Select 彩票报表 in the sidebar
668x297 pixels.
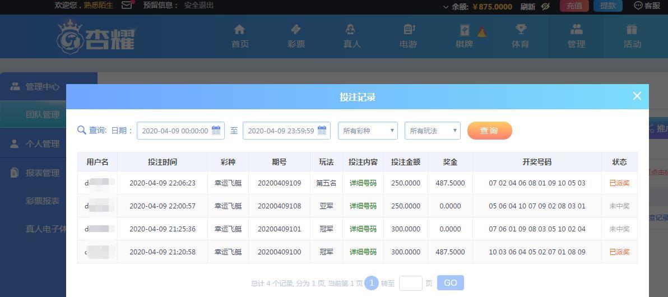click(x=43, y=201)
